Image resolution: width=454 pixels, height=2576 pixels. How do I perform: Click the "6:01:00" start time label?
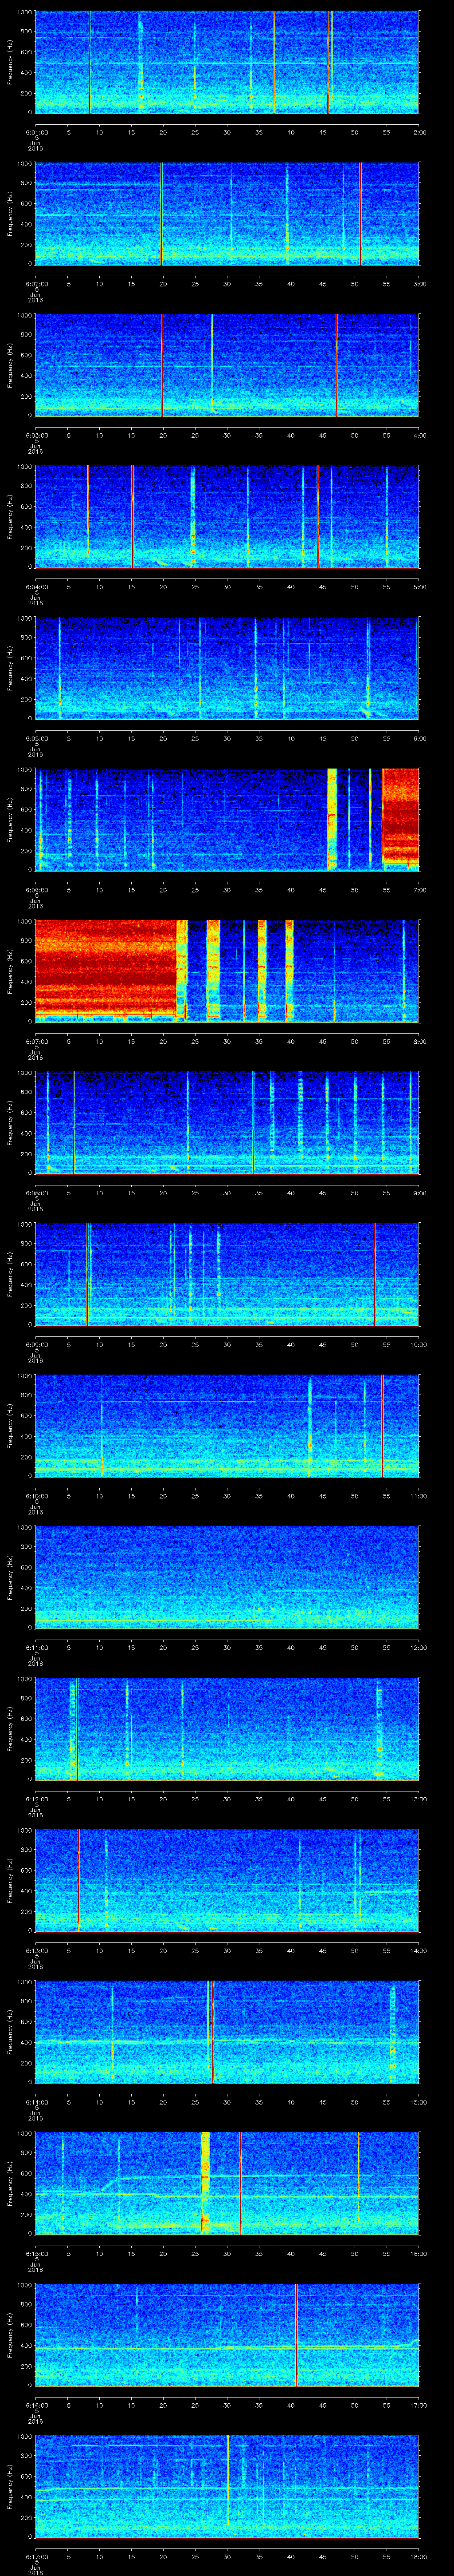click(x=37, y=131)
